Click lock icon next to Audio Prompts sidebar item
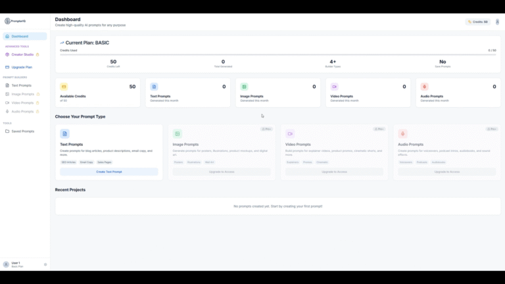 (x=37, y=111)
